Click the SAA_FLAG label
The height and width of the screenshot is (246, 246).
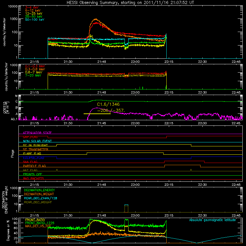click(x=30, y=162)
